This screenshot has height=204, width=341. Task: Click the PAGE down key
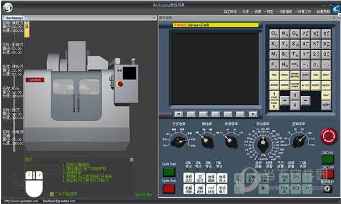[274, 105]
